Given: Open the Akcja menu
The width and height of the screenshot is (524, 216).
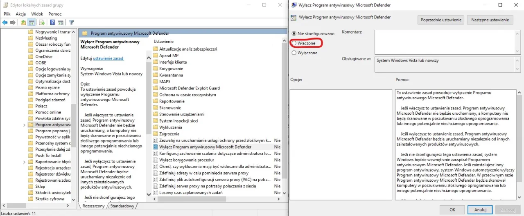Looking at the screenshot, I should tap(20, 14).
